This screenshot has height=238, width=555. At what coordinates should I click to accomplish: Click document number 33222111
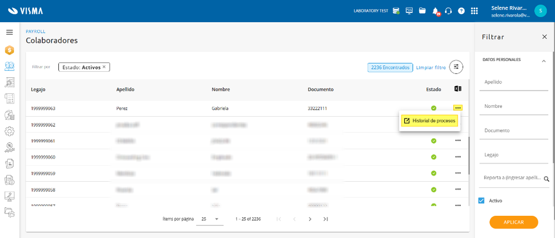pos(317,108)
